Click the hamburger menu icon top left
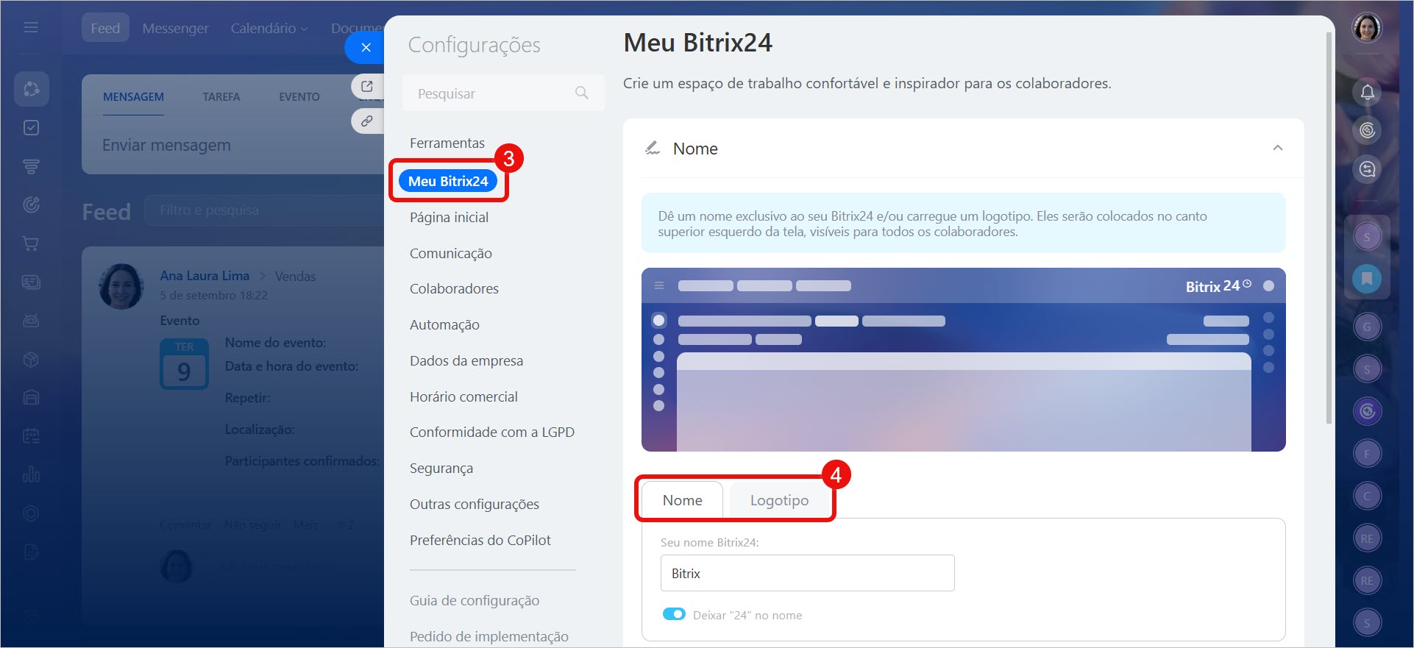Screen dimensions: 1414x648 31,27
